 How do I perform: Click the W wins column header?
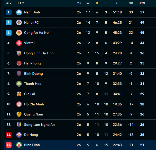coord(88,3)
